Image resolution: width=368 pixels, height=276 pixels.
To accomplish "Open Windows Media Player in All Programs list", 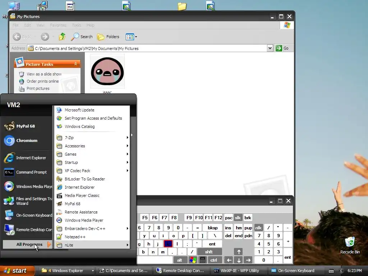I will click(92, 220).
